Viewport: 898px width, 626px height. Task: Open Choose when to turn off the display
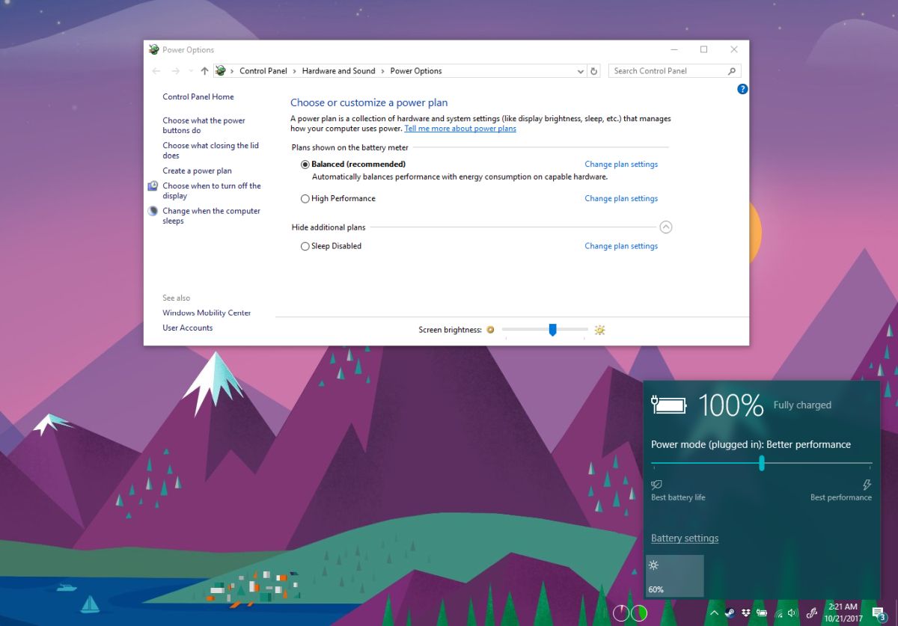pyautogui.click(x=212, y=191)
